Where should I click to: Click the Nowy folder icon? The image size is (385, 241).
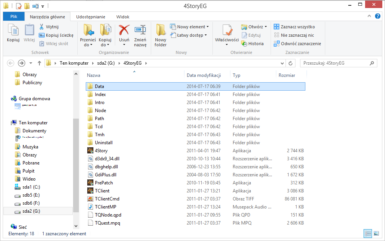coord(161,30)
